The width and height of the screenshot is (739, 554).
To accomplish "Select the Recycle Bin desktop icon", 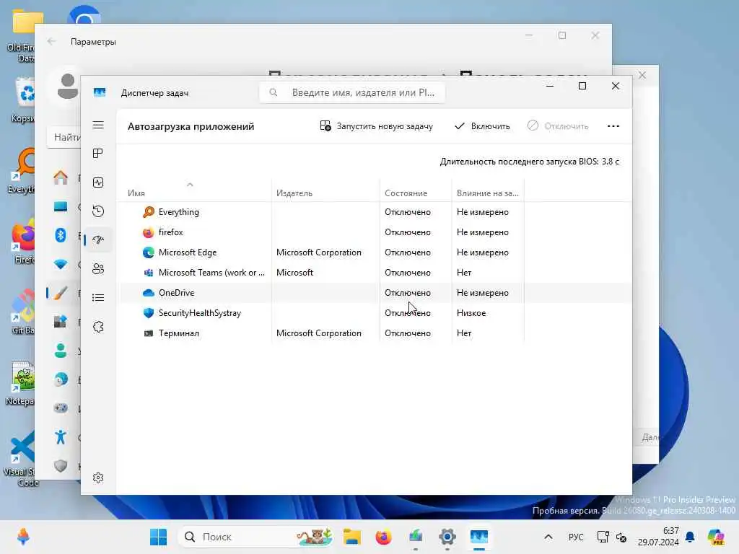I will 22,100.
